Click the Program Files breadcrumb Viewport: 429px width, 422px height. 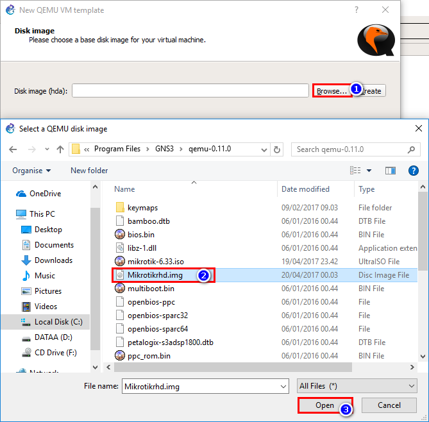[117, 149]
